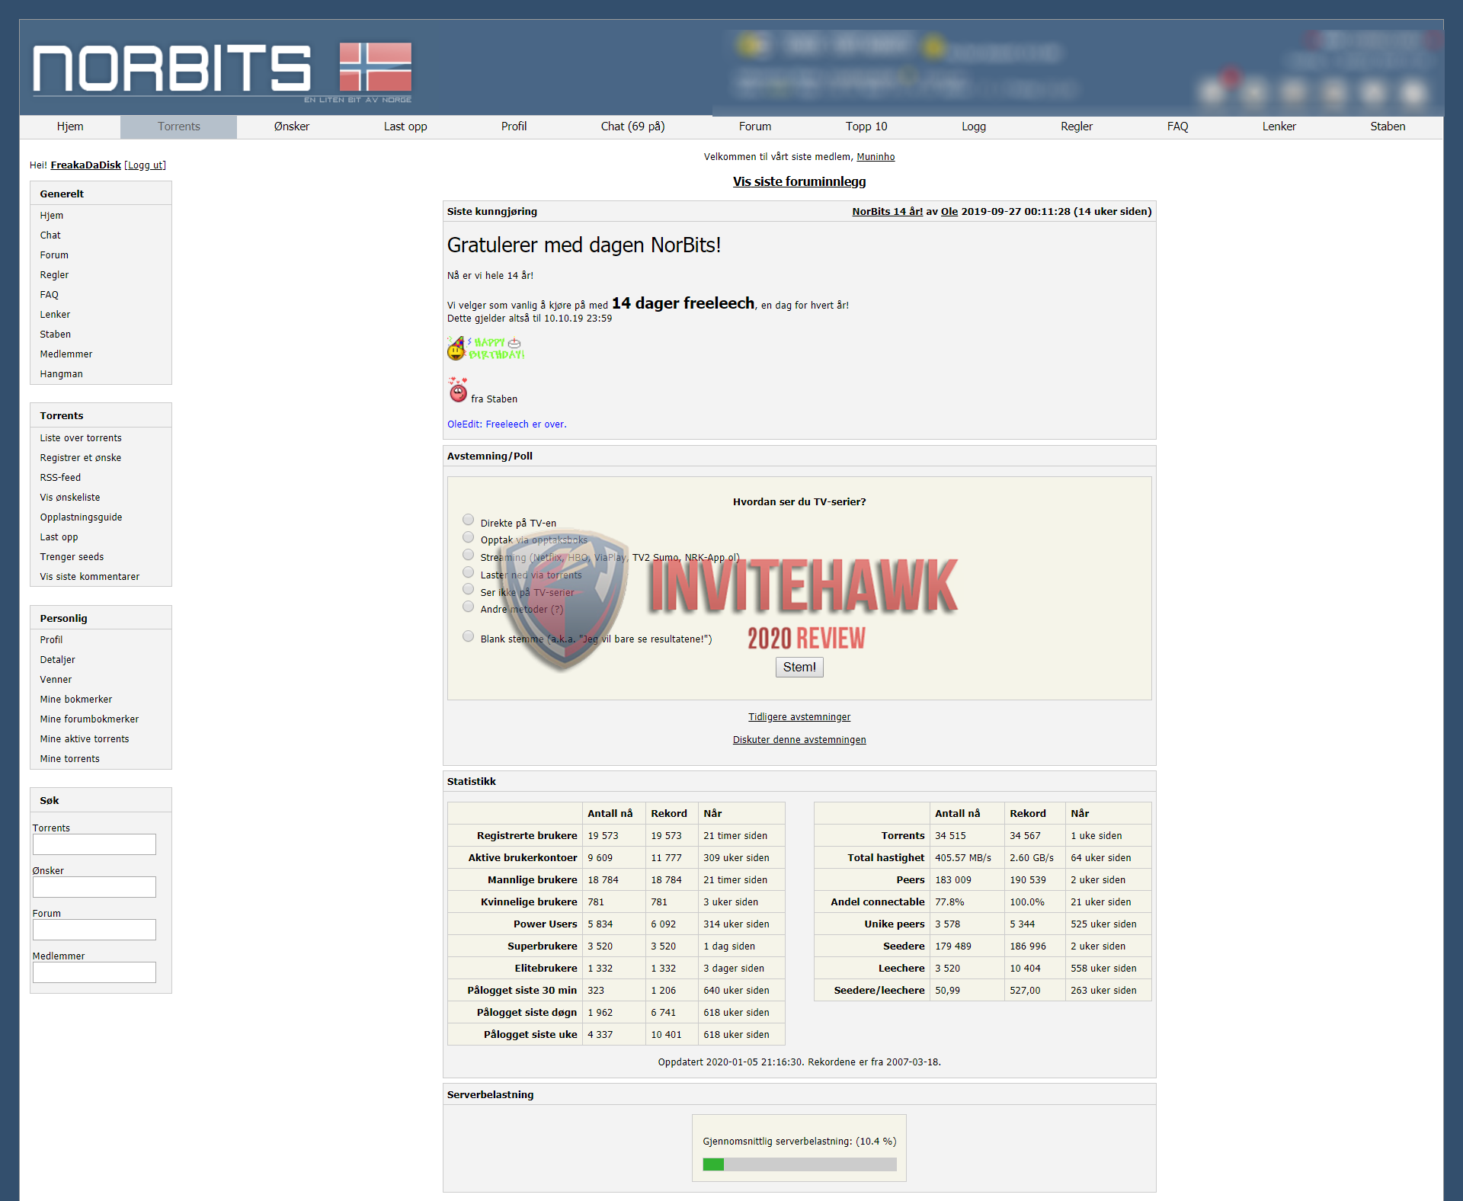Open Staben in Generelt sidebar
This screenshot has height=1201, width=1463.
[x=56, y=335]
